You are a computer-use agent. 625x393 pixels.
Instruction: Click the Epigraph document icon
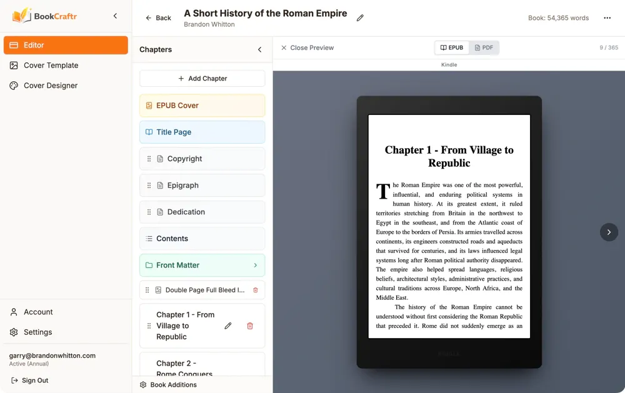[x=160, y=186]
